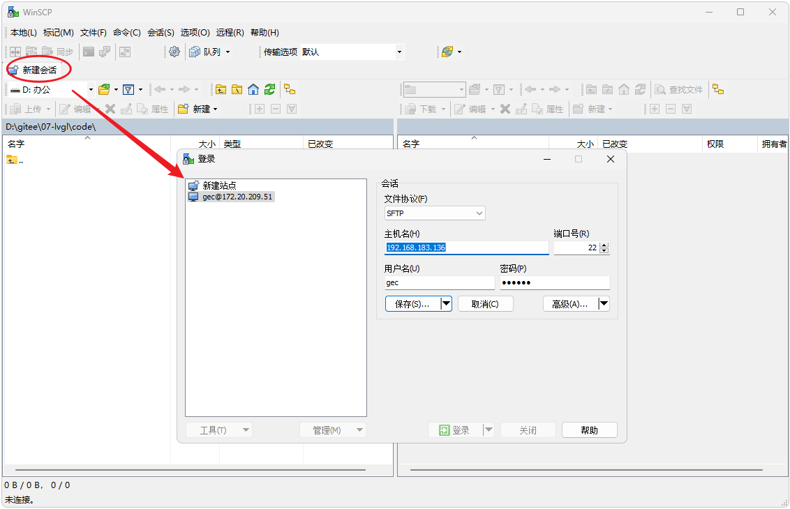Jump to the local root directory icon

coord(237,89)
